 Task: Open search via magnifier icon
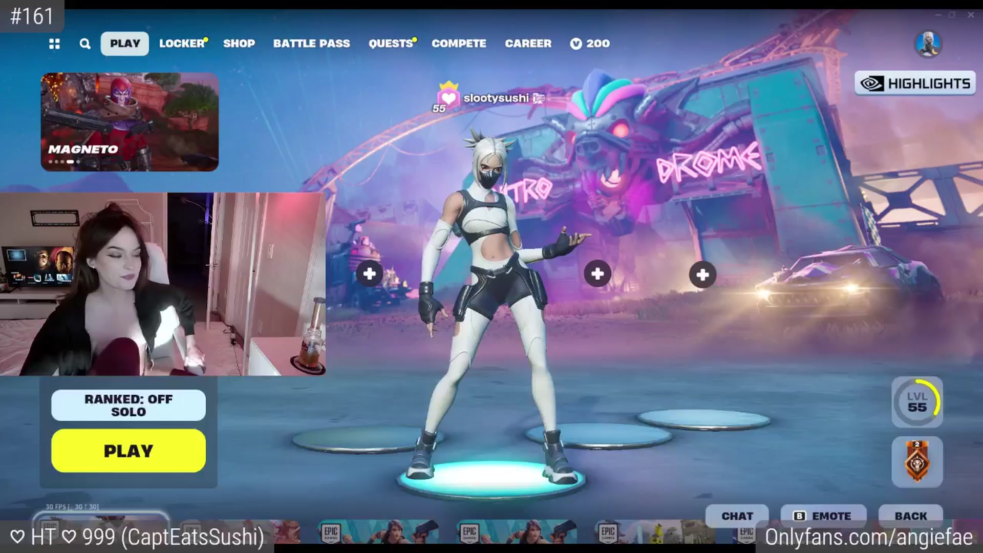coord(85,44)
